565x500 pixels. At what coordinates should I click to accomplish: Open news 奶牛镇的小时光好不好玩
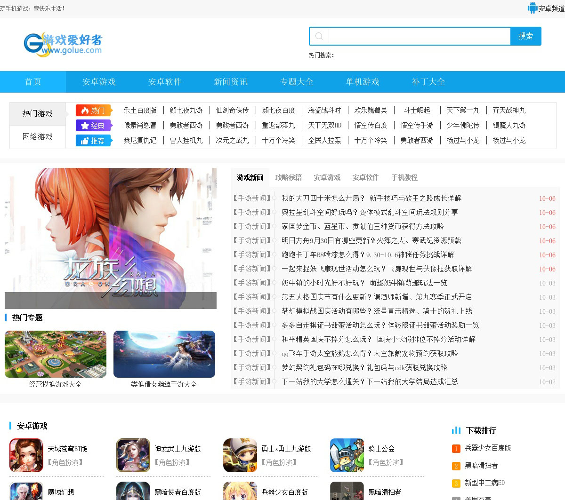coord(364,283)
